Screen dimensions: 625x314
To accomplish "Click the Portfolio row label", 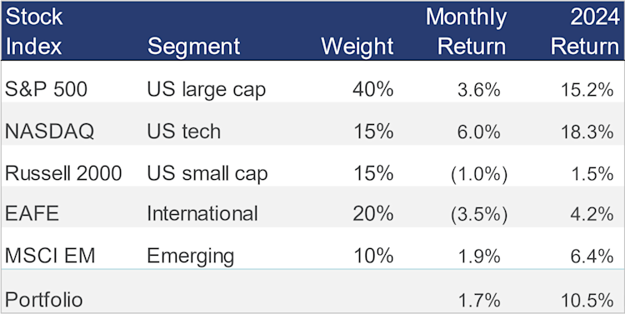I will [44, 300].
